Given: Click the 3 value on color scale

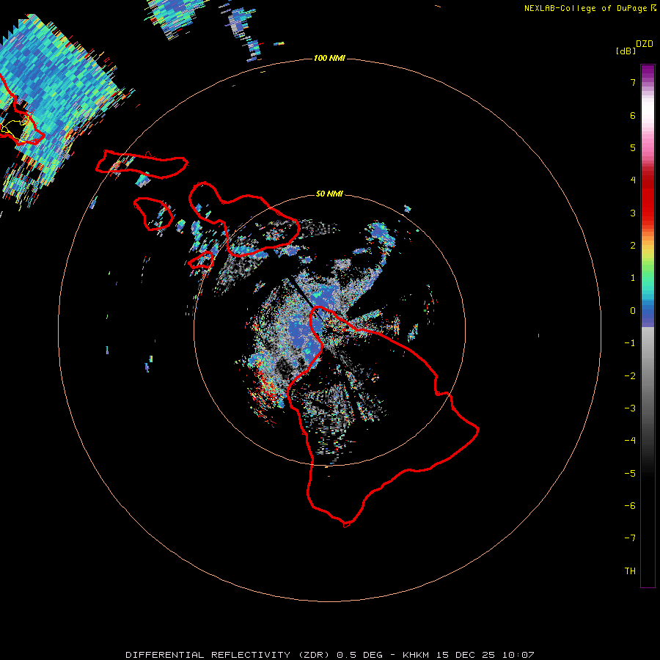Looking at the screenshot, I should point(633,213).
